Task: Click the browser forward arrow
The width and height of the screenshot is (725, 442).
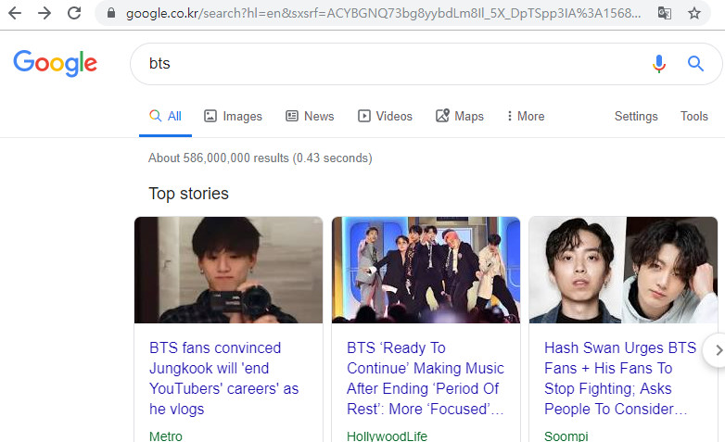Action: coord(45,13)
